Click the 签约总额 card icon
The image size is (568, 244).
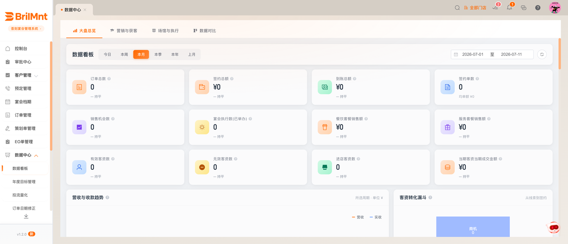click(202, 87)
